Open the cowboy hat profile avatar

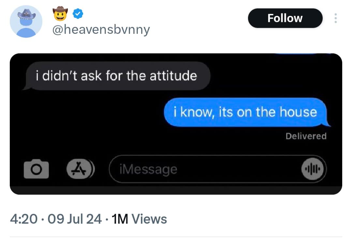tap(26, 21)
